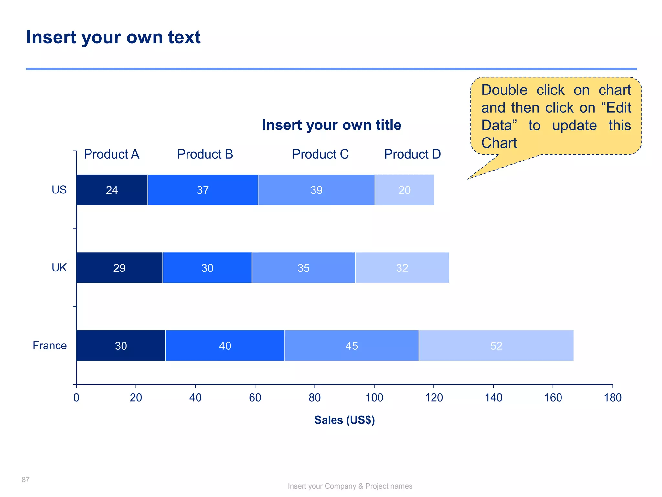Select the US bar segment showing 24

pyautogui.click(x=112, y=190)
